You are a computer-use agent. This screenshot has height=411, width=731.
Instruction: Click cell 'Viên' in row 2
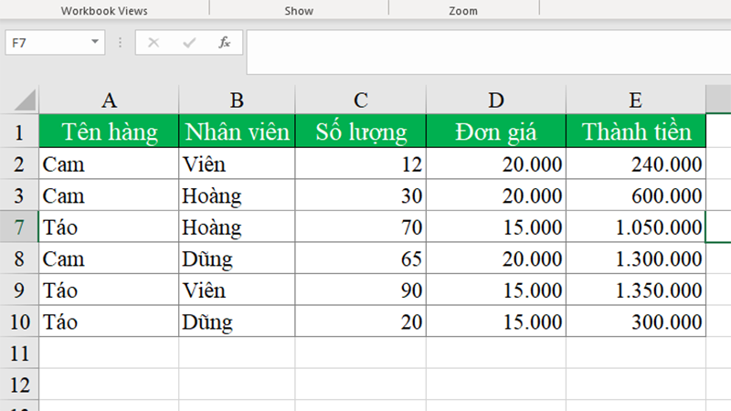click(x=237, y=164)
